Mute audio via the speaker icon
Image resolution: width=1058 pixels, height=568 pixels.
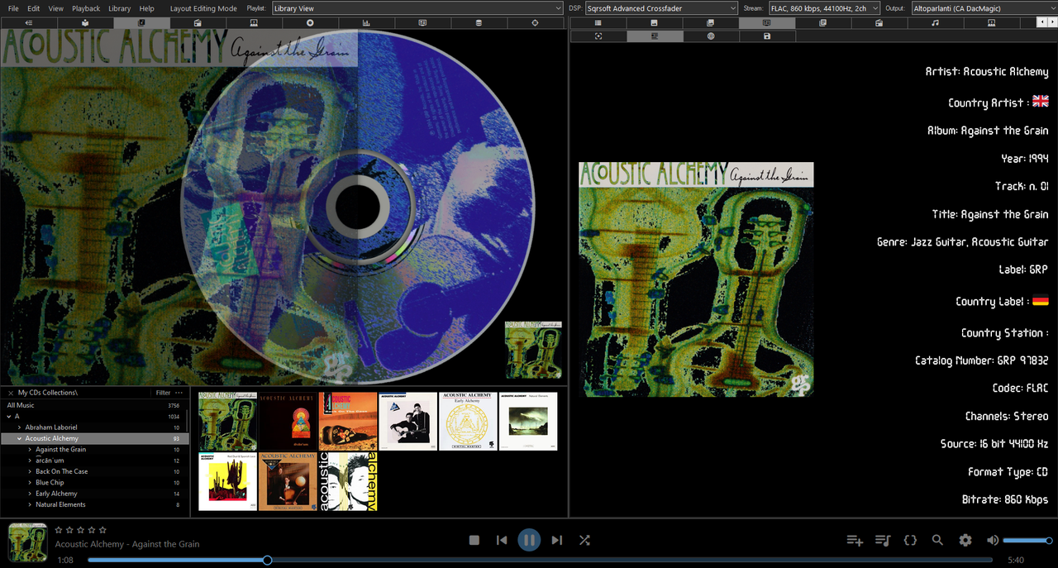[993, 540]
